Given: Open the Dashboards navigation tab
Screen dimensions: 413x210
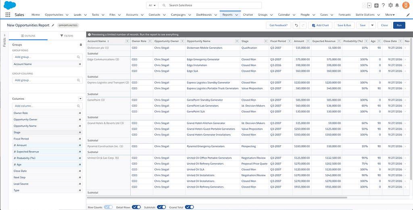Looking at the screenshot, I should 204,15.
